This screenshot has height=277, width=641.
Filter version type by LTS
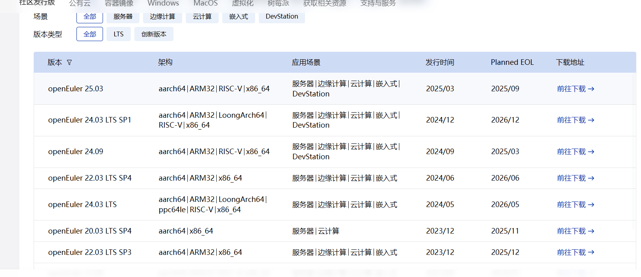point(118,34)
